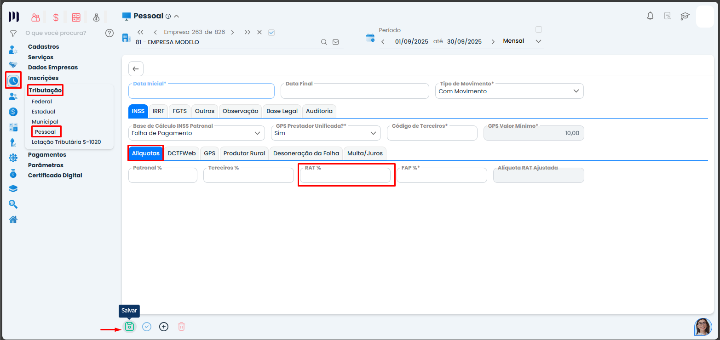This screenshot has height=340, width=720.
Task: Click the back arrow button
Action: (136, 69)
